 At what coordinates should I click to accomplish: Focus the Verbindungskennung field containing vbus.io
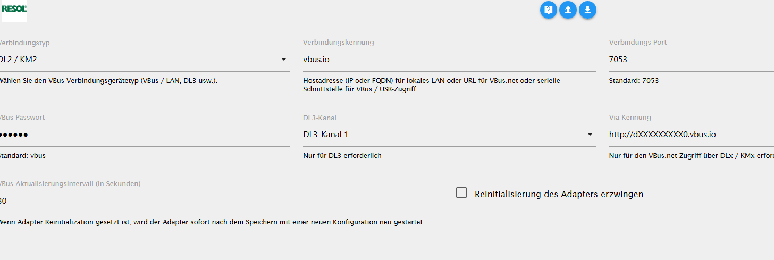[x=450, y=60]
